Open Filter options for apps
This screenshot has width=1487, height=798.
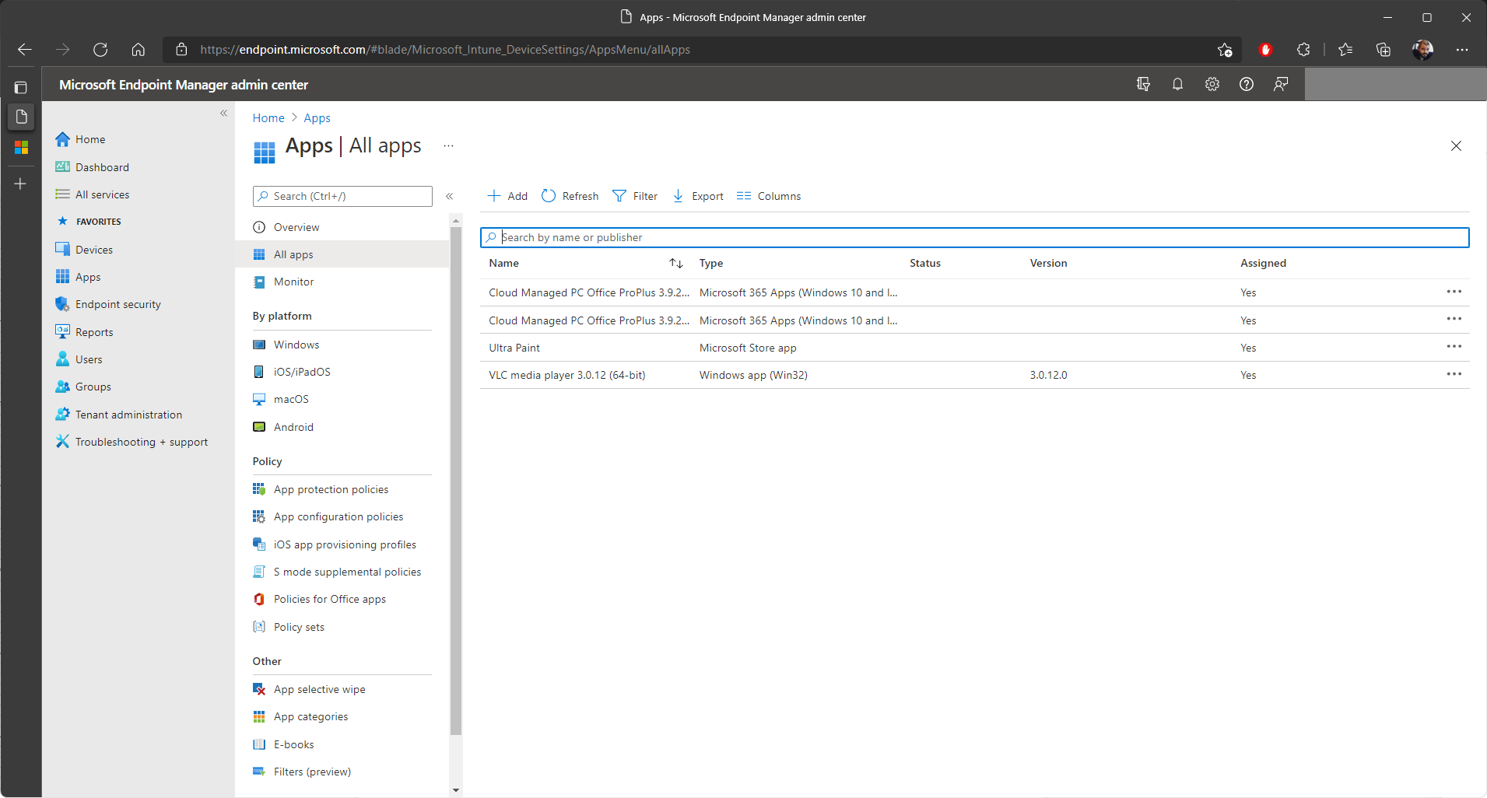coord(635,196)
